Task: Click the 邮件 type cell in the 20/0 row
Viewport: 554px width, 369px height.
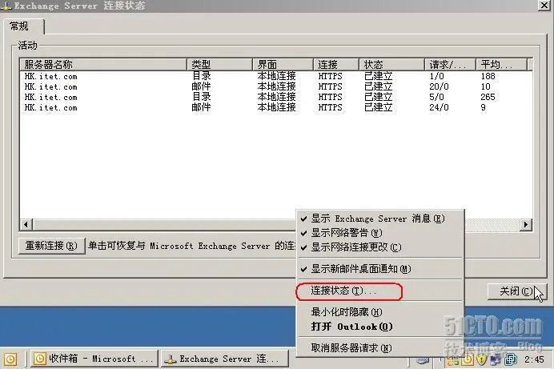Action: point(202,86)
